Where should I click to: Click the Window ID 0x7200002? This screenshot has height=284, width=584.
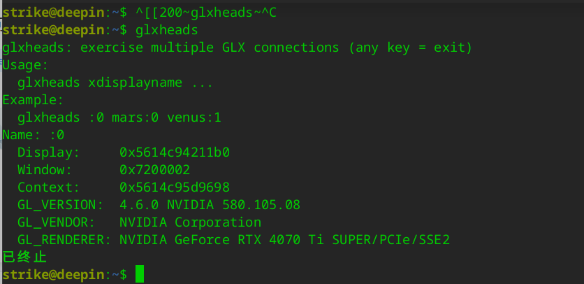[154, 170]
